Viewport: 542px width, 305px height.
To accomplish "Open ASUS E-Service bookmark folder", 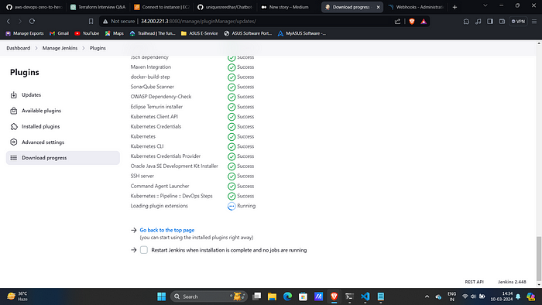I will click(200, 33).
